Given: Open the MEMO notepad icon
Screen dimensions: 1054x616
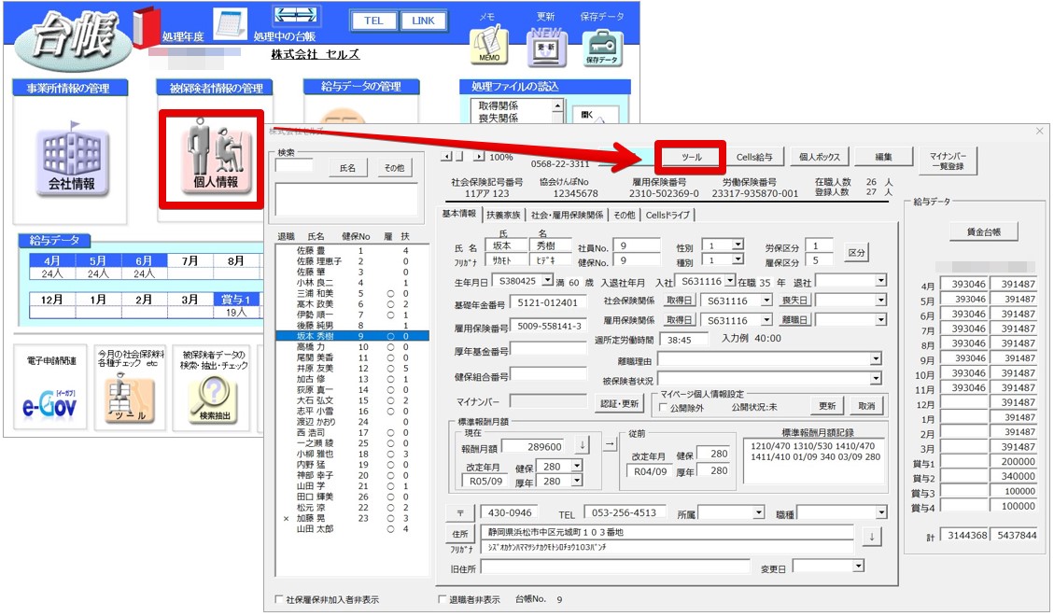Looking at the screenshot, I should [489, 46].
